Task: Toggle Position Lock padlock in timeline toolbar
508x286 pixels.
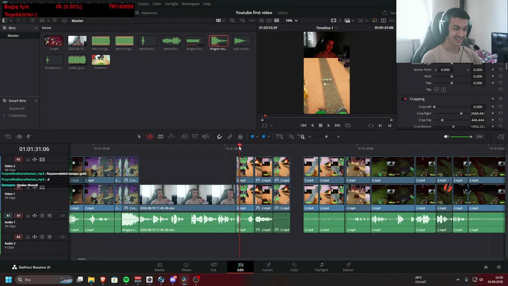Action: pos(240,137)
